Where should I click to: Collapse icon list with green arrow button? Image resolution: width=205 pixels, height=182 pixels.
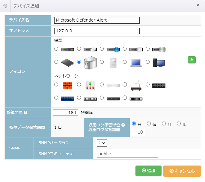pos(192,60)
